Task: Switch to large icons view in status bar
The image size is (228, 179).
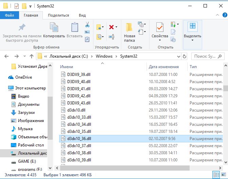Action: coord(224,175)
